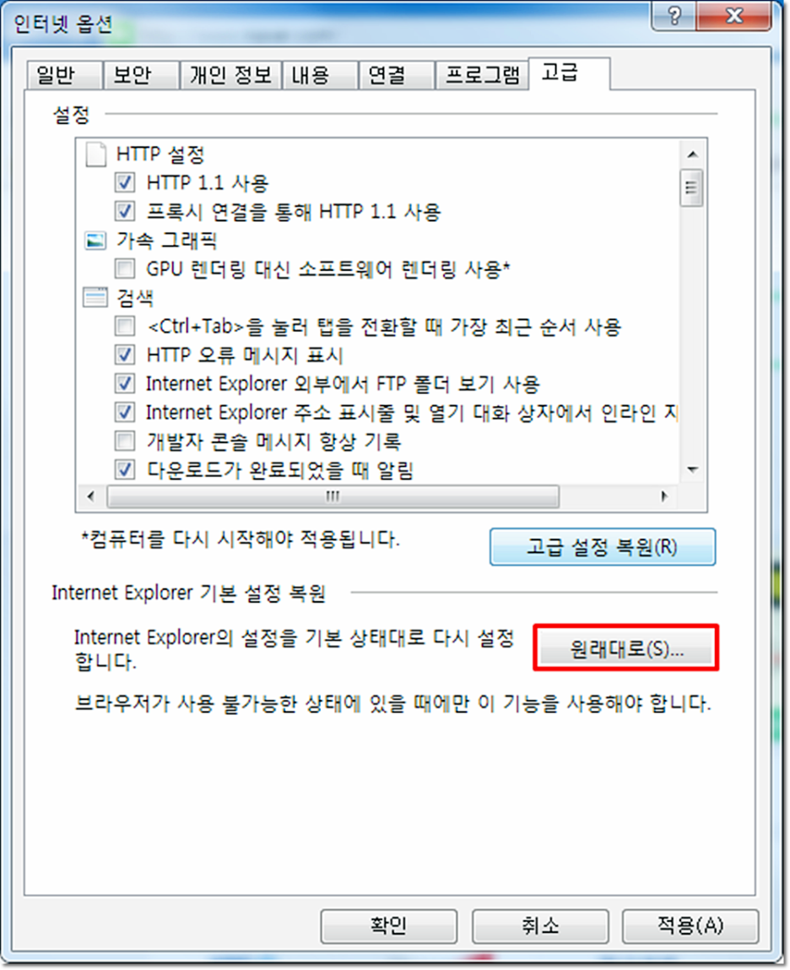Click the 검색 category window icon

(x=95, y=297)
